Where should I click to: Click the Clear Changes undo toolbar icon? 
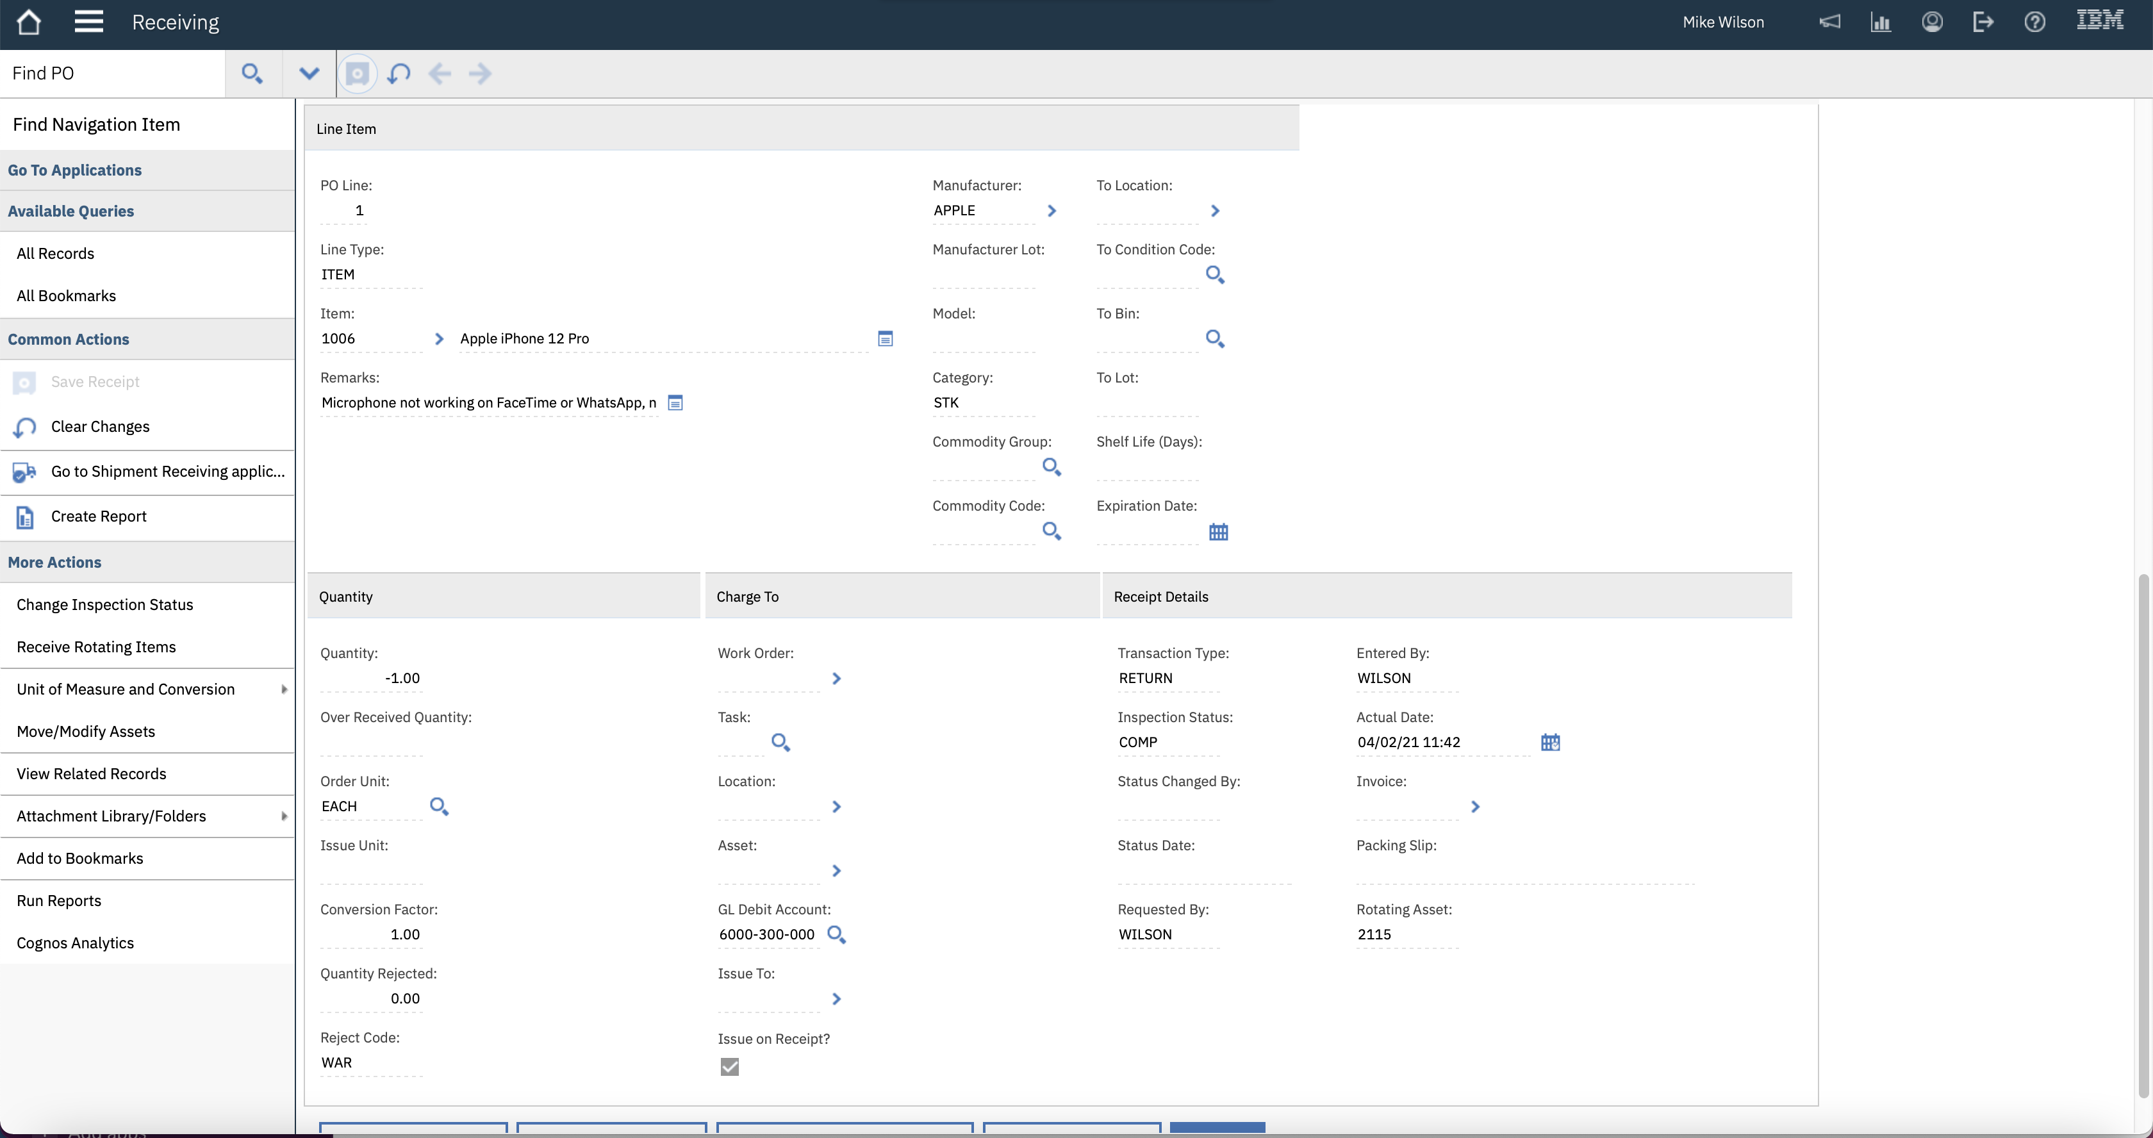click(399, 74)
